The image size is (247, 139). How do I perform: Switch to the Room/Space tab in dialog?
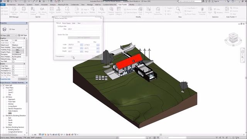pos(66,23)
